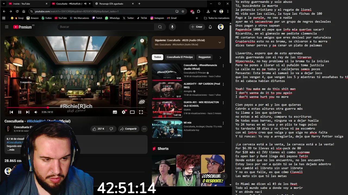Viewport: 348px width, 195px height.
Task: Open Cosculluela channel name link
Action: click(x=23, y=127)
